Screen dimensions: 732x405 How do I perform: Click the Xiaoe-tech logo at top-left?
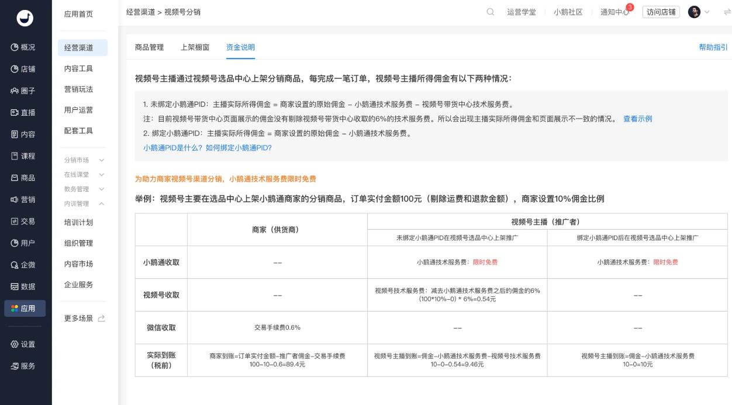(26, 18)
